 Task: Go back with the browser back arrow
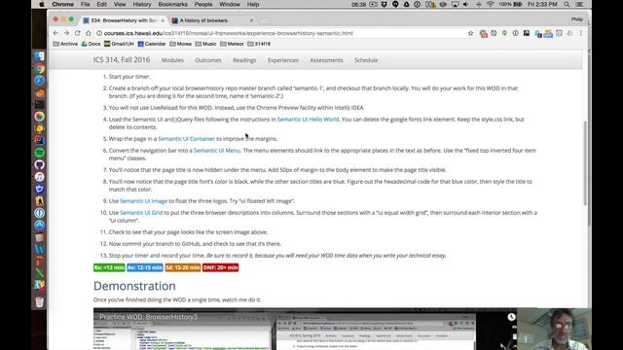coord(55,33)
